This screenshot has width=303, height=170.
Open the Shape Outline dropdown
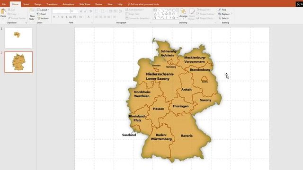(205, 14)
